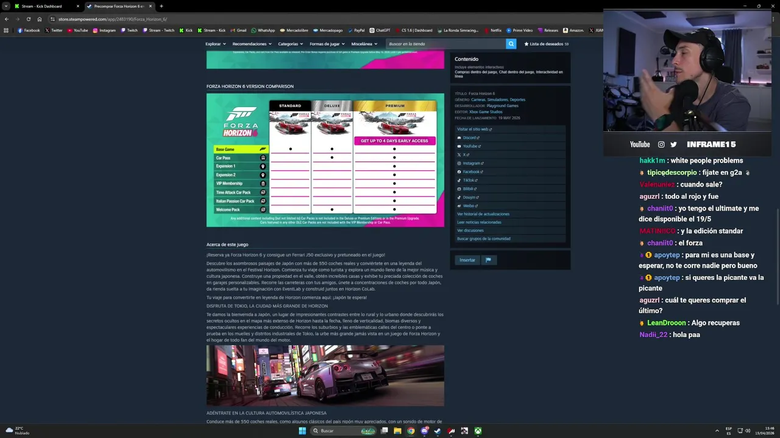This screenshot has height=438, width=780.
Task: Click the Steam store search field
Action: click(445, 44)
